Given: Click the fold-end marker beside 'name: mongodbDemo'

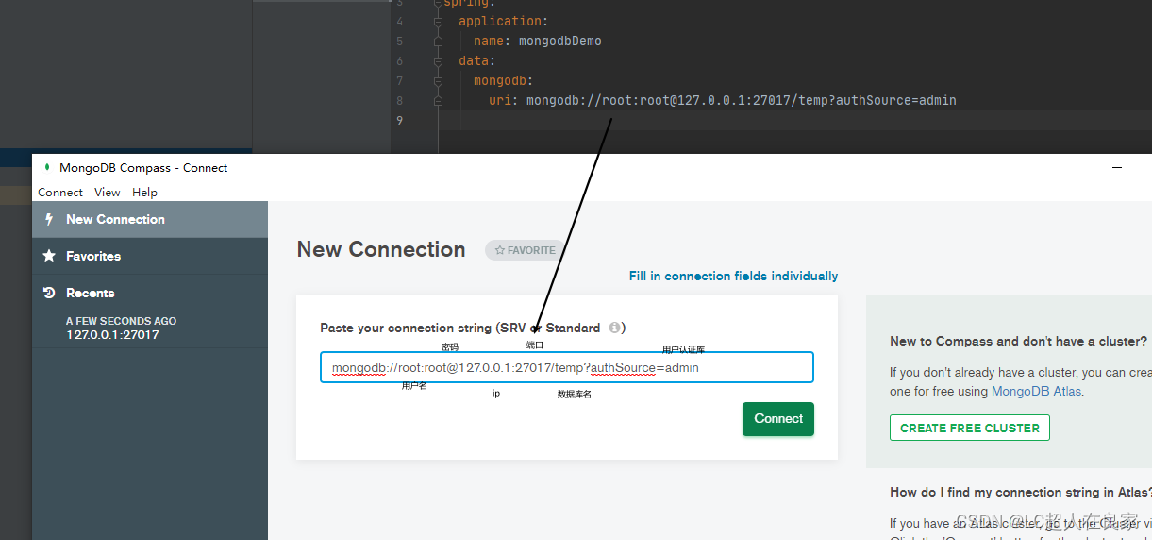Looking at the screenshot, I should (438, 42).
